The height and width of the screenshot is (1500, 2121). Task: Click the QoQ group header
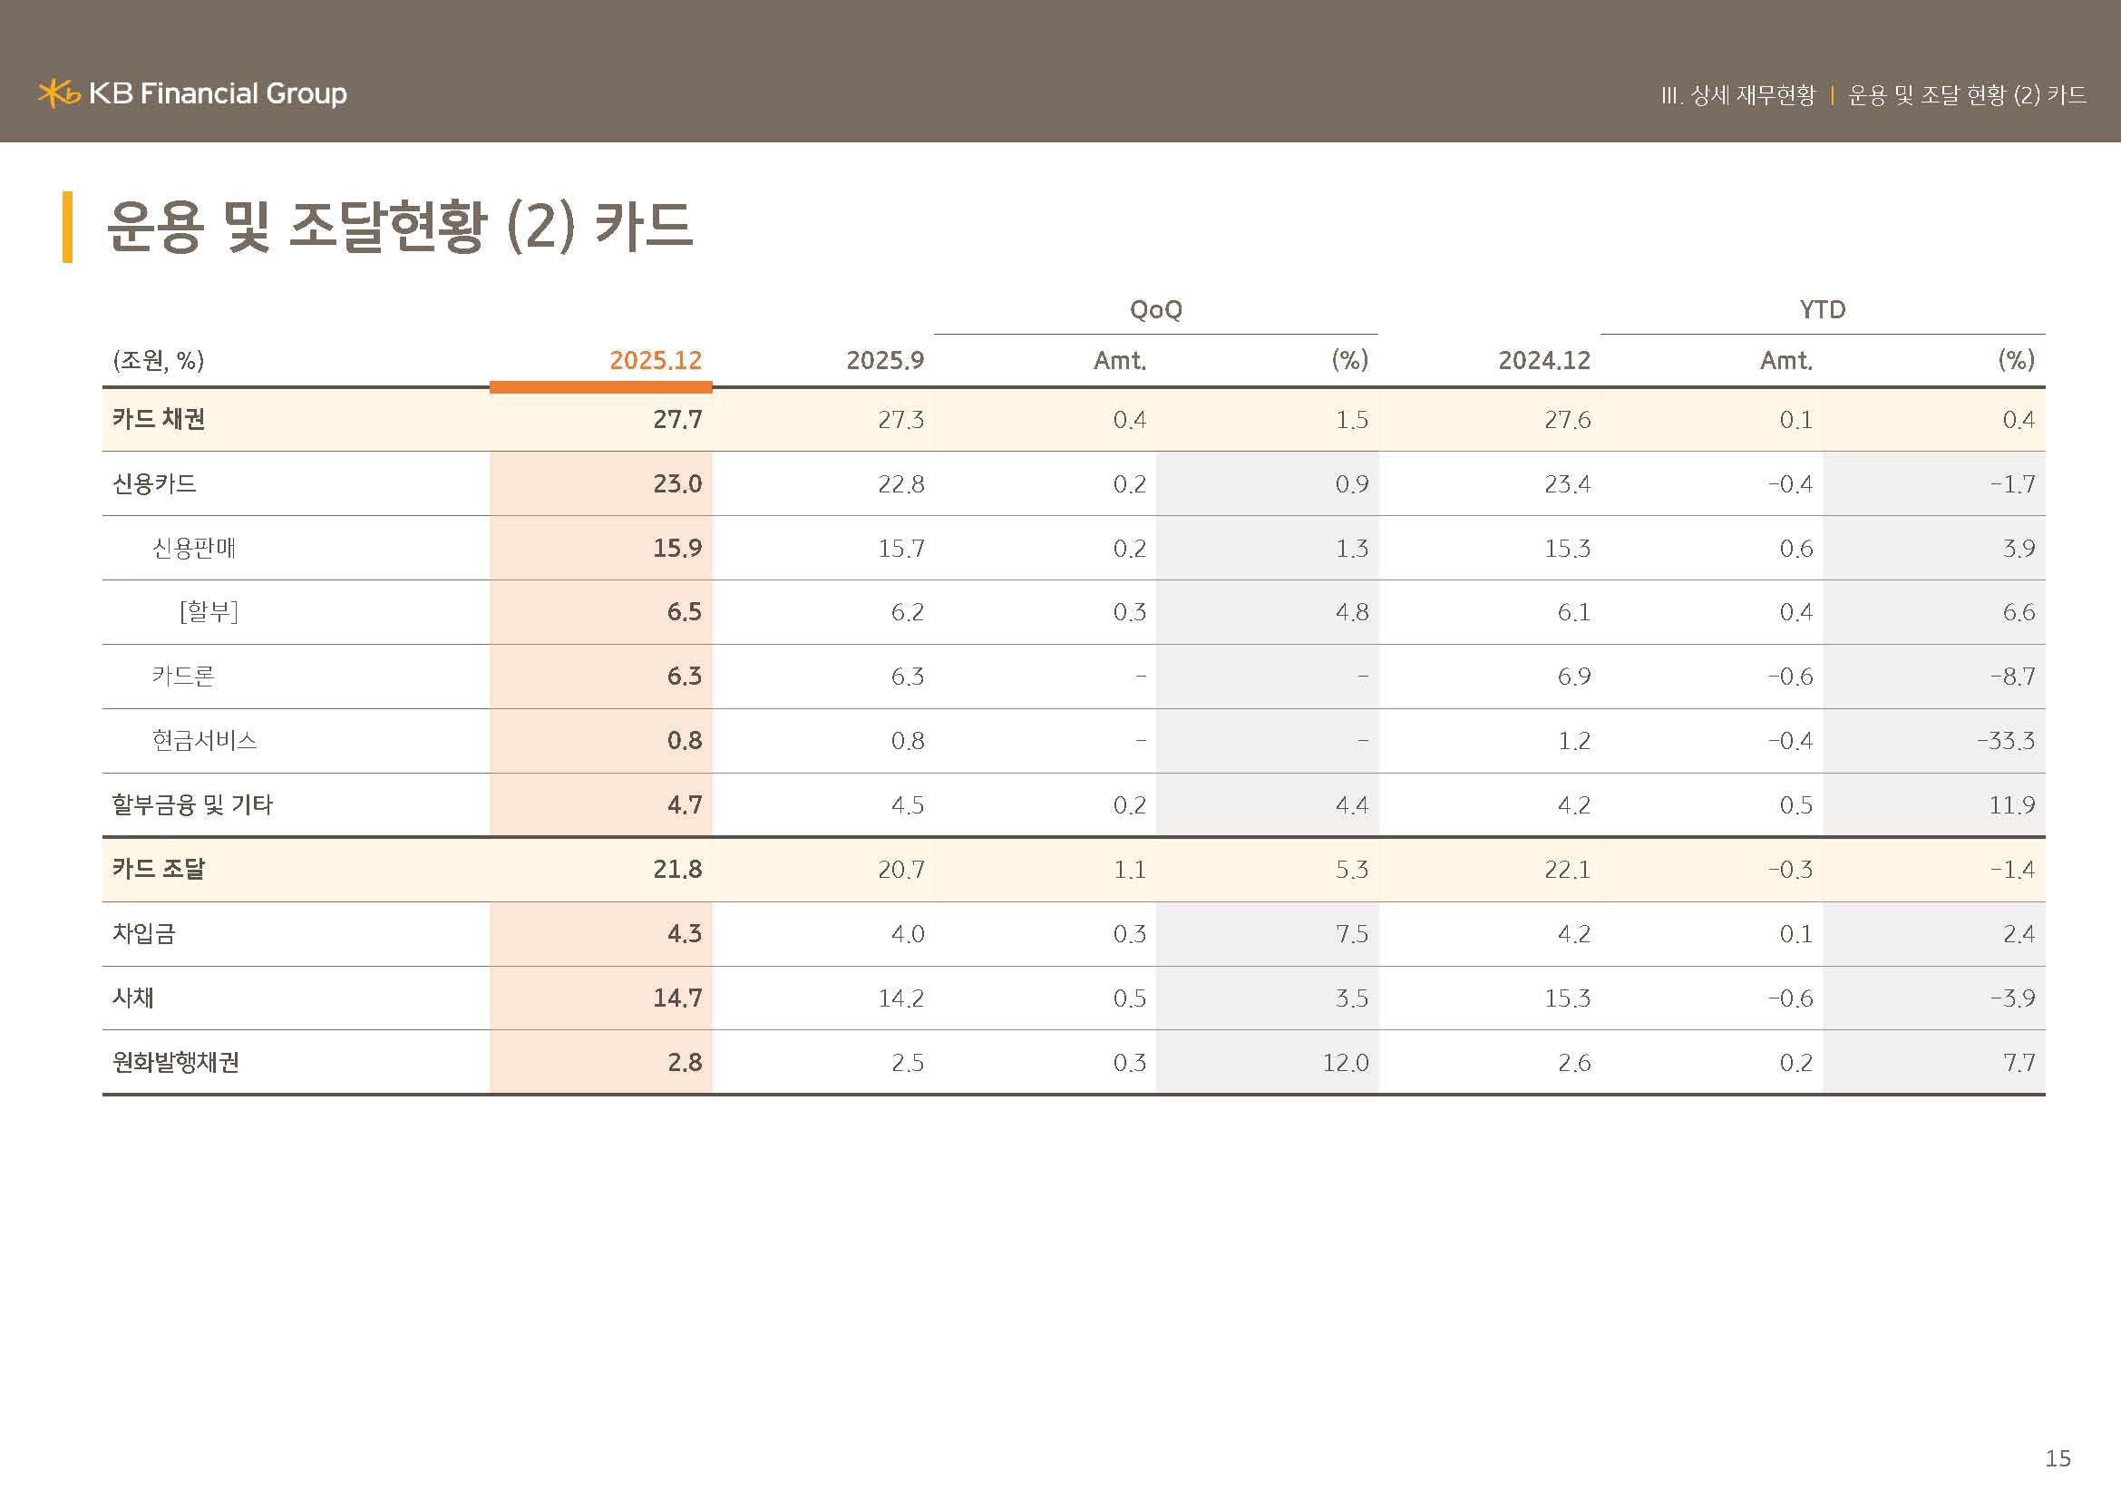(1155, 309)
